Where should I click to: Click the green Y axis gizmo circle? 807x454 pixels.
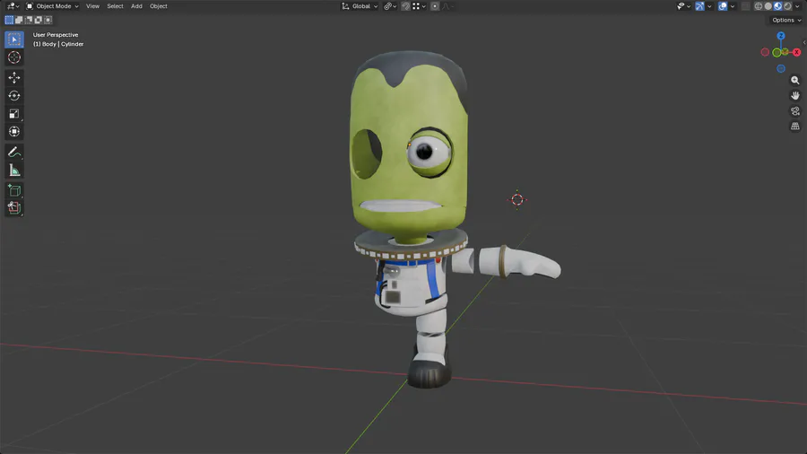(x=777, y=53)
